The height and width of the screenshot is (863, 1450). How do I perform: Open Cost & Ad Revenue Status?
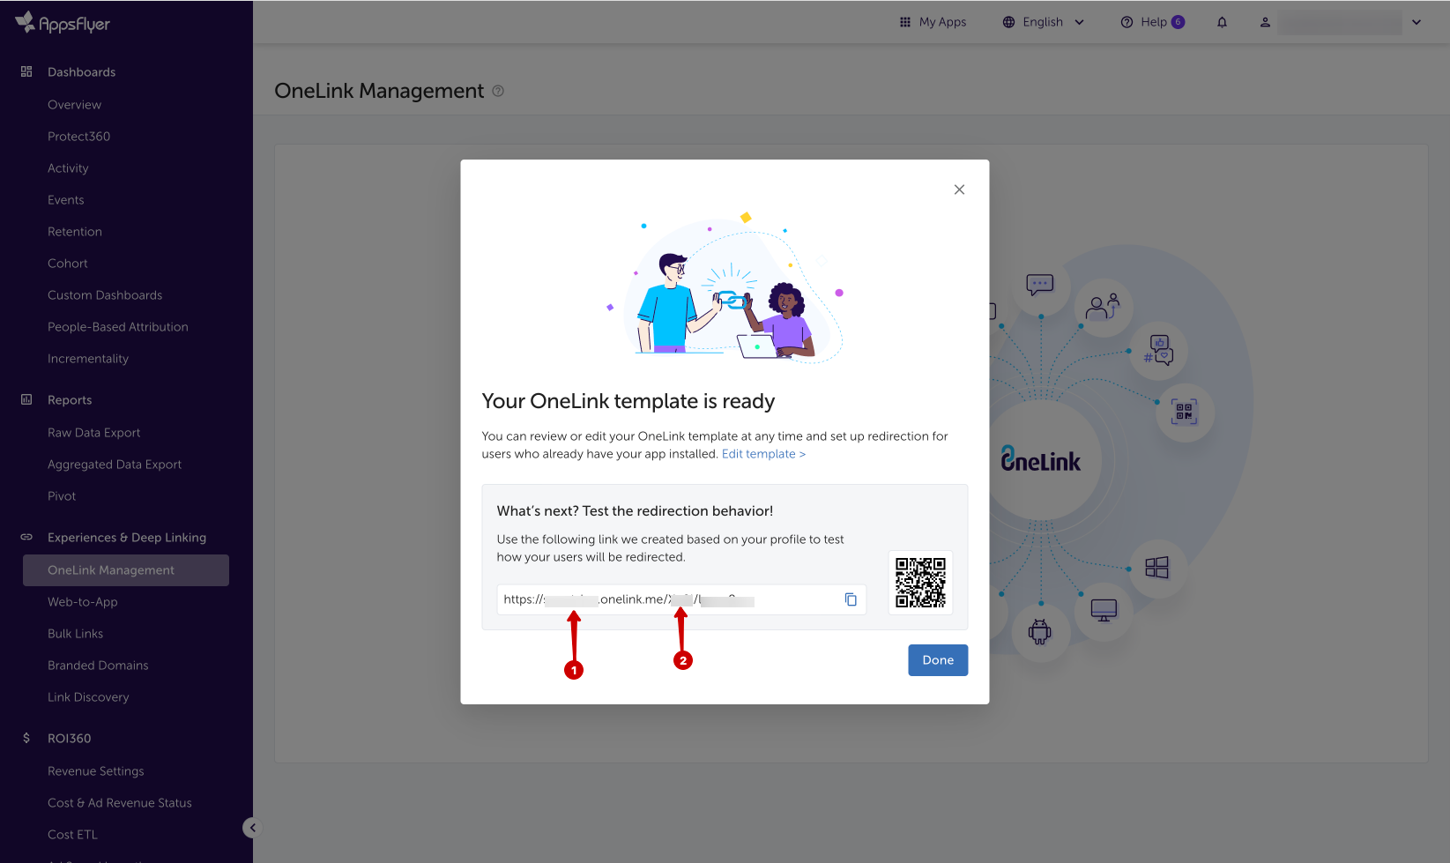tap(120, 802)
